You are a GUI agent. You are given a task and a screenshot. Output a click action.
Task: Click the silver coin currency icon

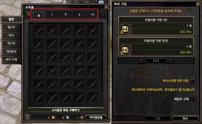click(x=67, y=117)
